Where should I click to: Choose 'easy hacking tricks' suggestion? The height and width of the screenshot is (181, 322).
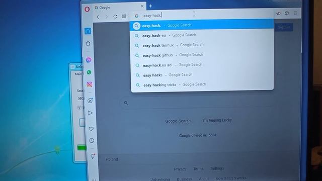click(202, 84)
